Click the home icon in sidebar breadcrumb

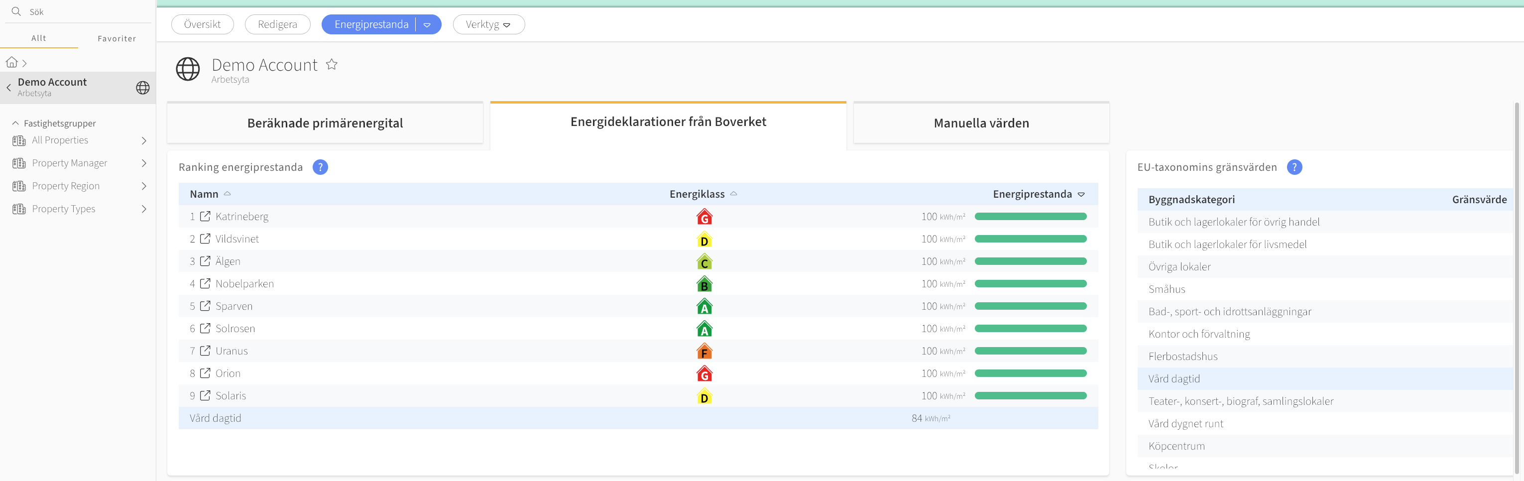(x=11, y=62)
